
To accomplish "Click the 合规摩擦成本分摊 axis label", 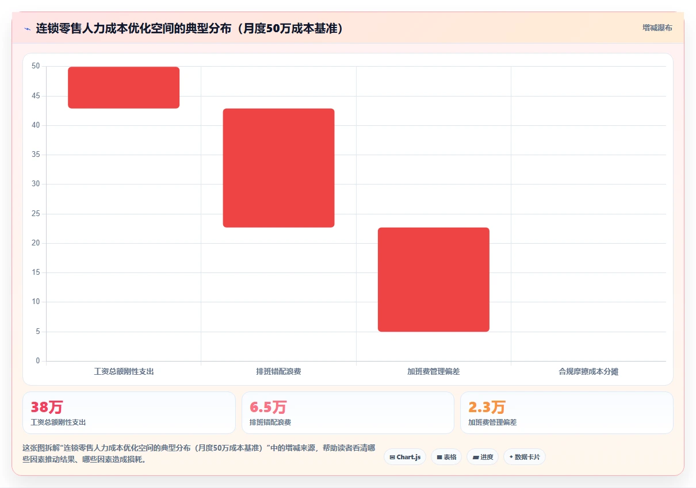I will (x=588, y=371).
